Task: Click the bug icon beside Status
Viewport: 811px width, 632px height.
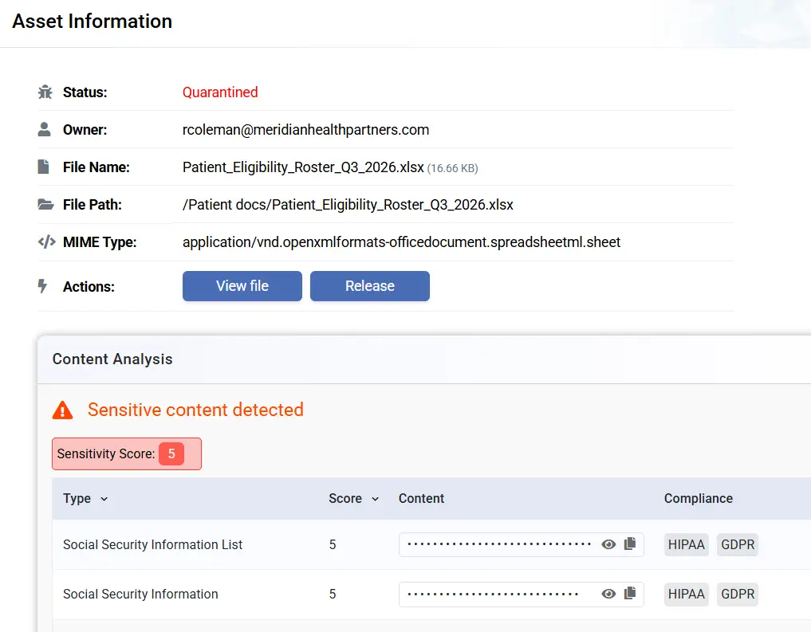Action: (45, 92)
